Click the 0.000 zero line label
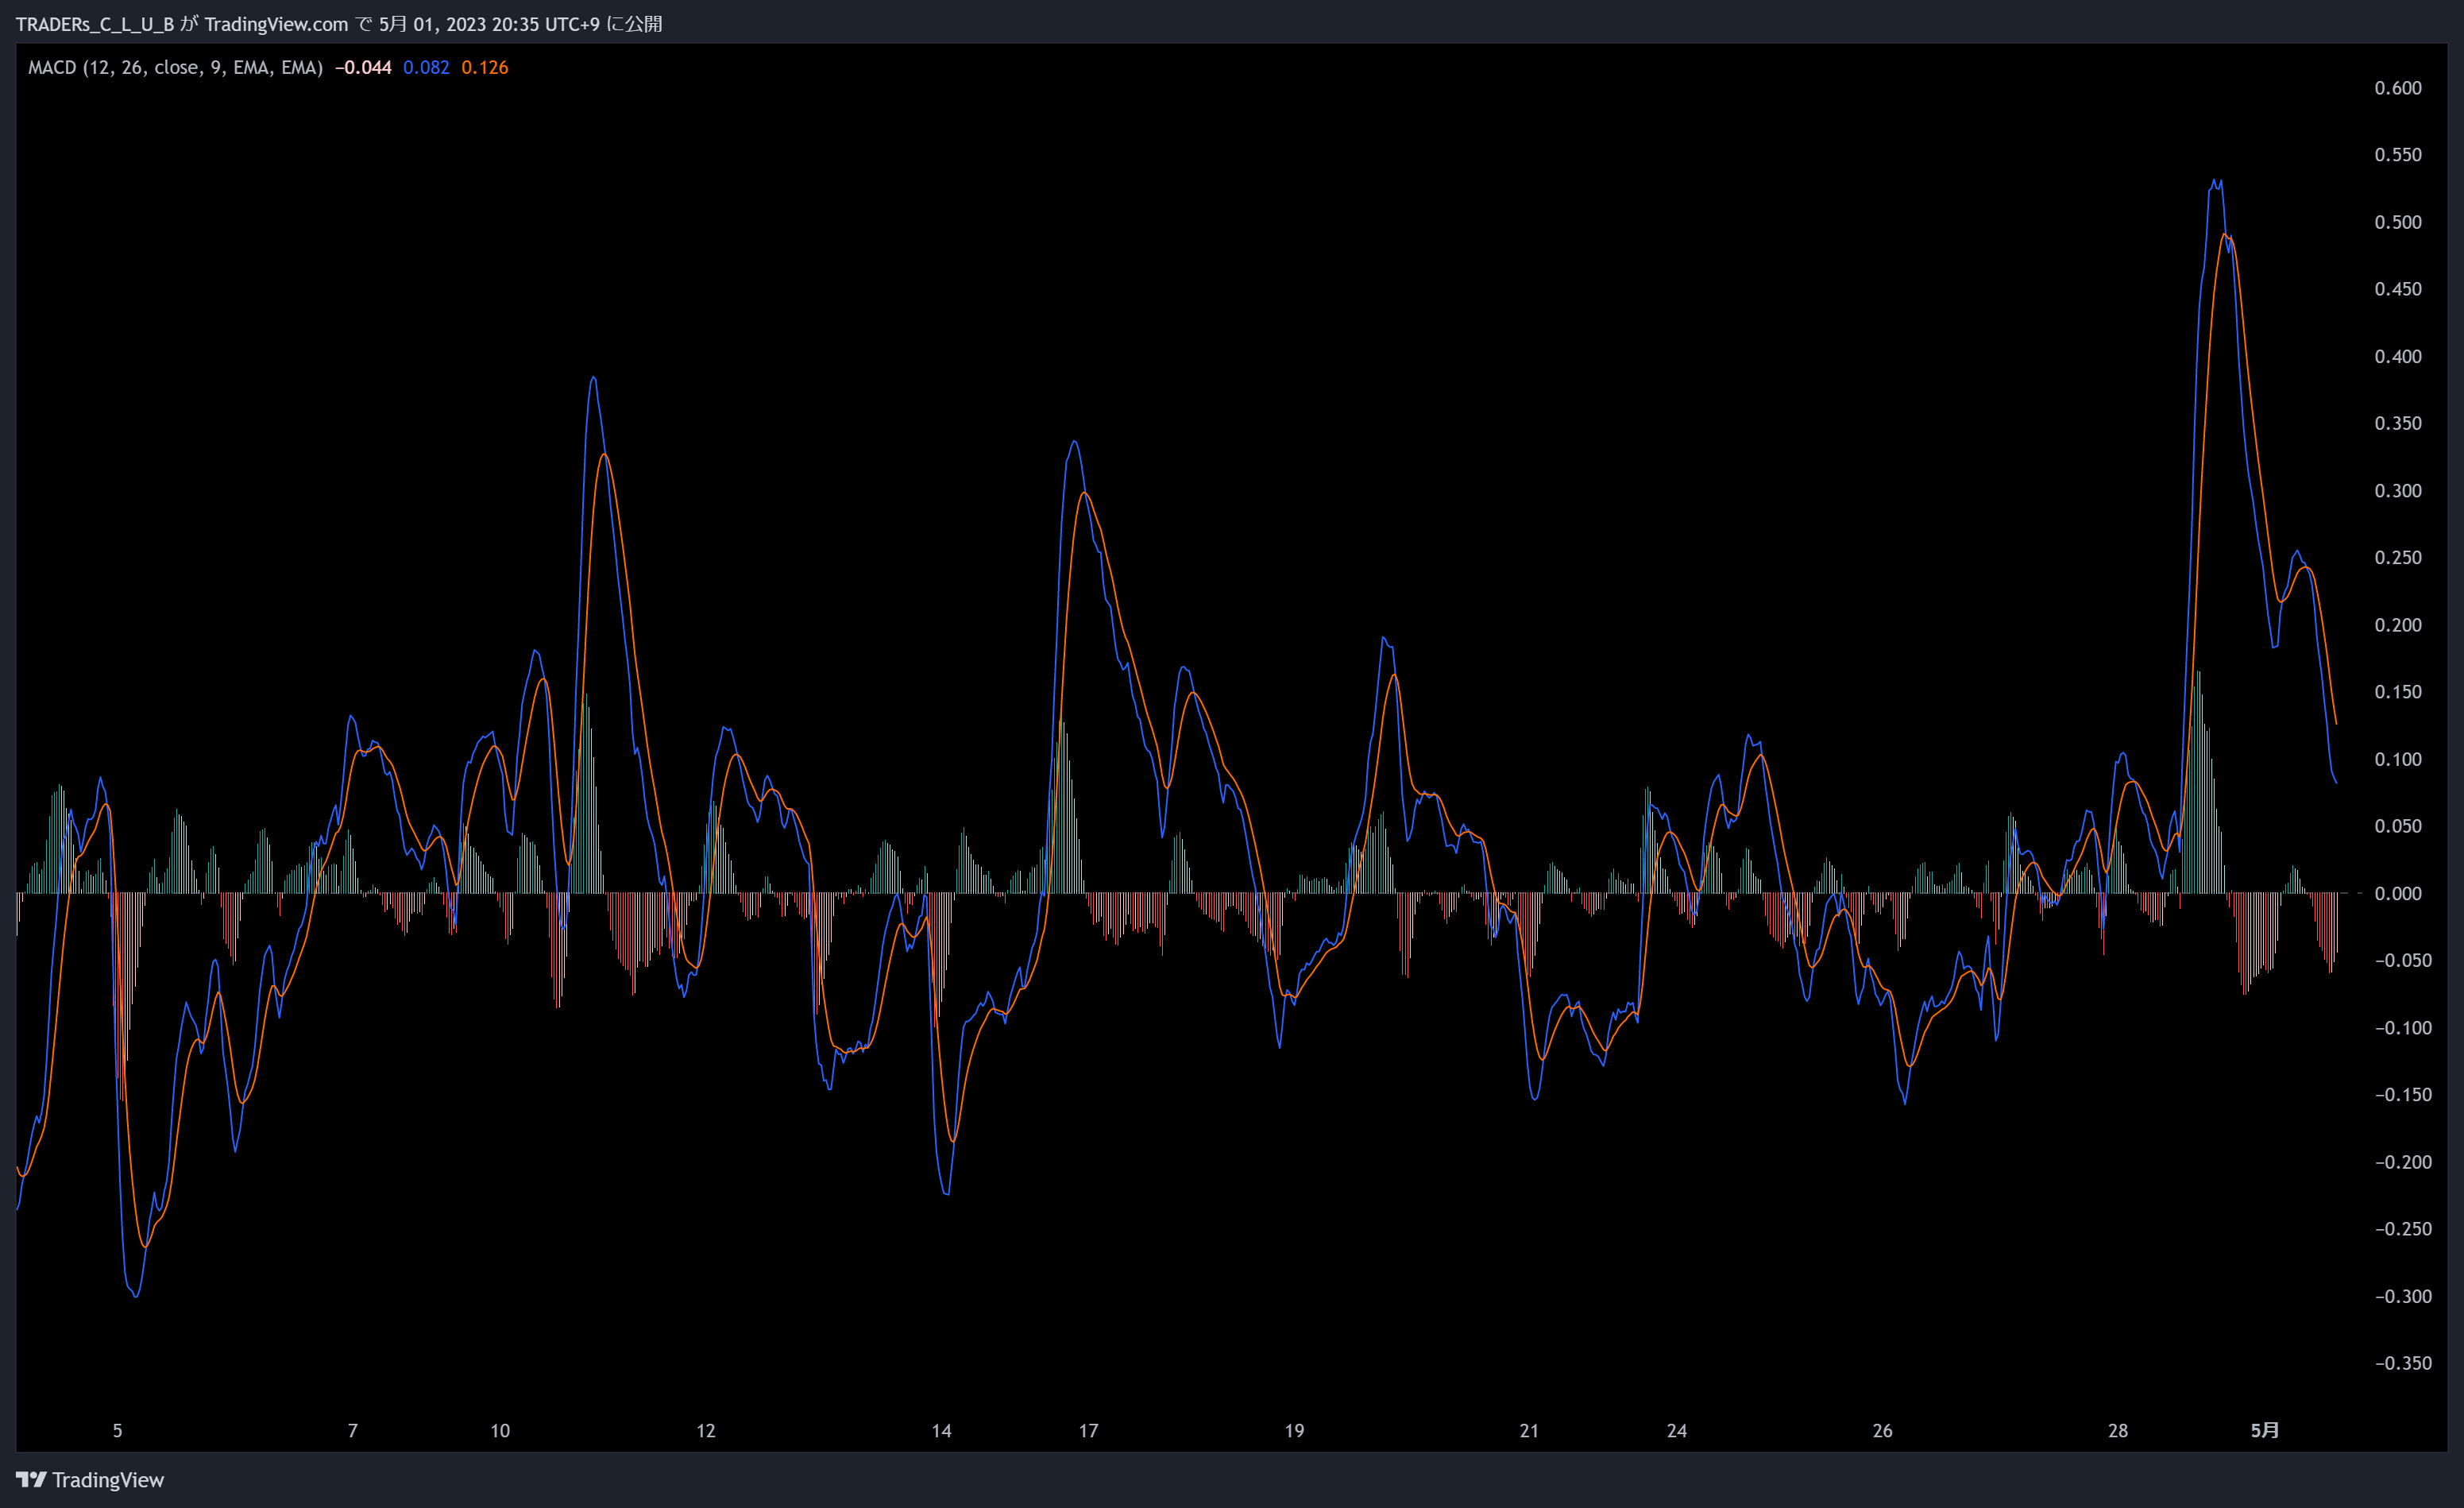Viewport: 2464px width, 1508px height. [x=2398, y=894]
